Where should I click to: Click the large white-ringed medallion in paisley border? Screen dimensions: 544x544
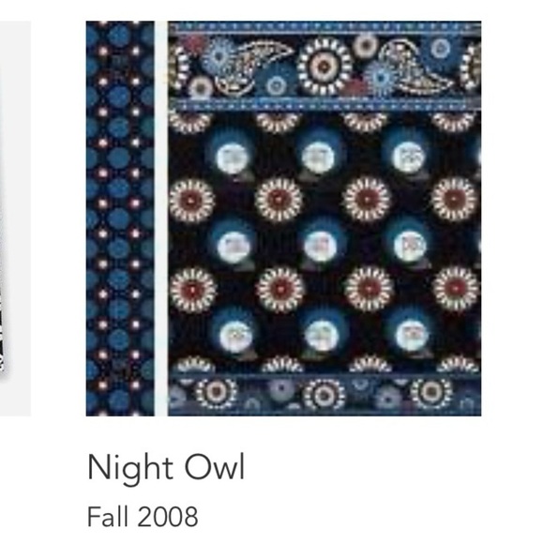coord(325,66)
